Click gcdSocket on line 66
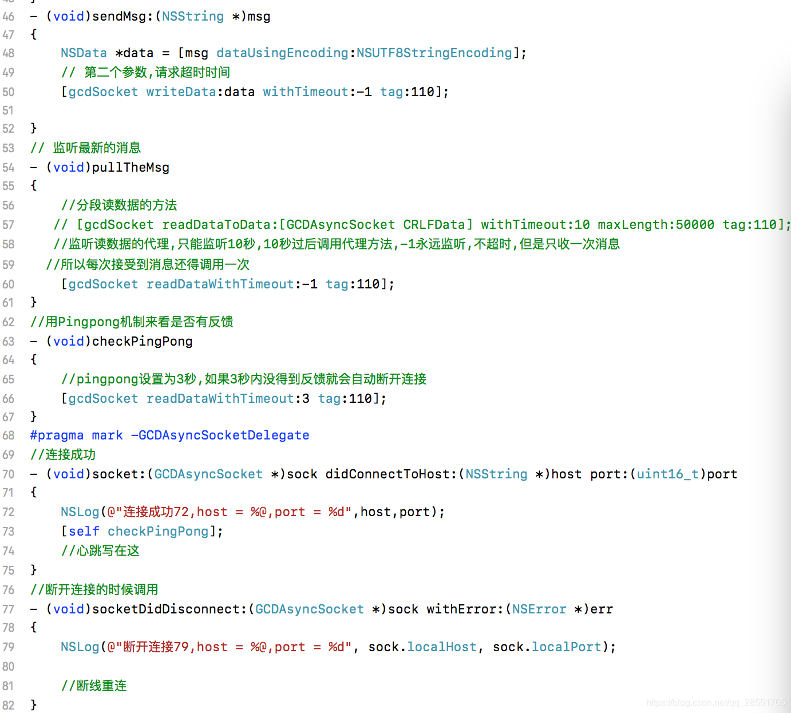Image resolution: width=791 pixels, height=713 pixels. (103, 399)
